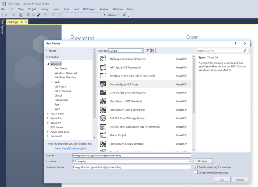The width and height of the screenshot is (258, 187).
Task: Click the project Name input field
Action: click(132, 155)
